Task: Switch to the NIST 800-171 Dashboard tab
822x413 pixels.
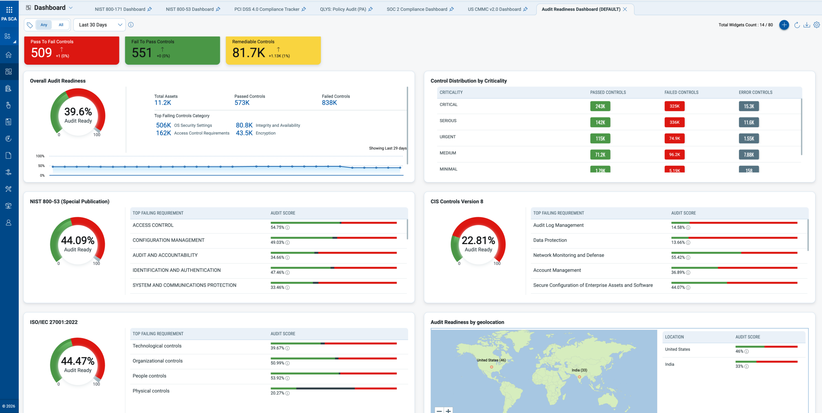Action: click(x=120, y=9)
